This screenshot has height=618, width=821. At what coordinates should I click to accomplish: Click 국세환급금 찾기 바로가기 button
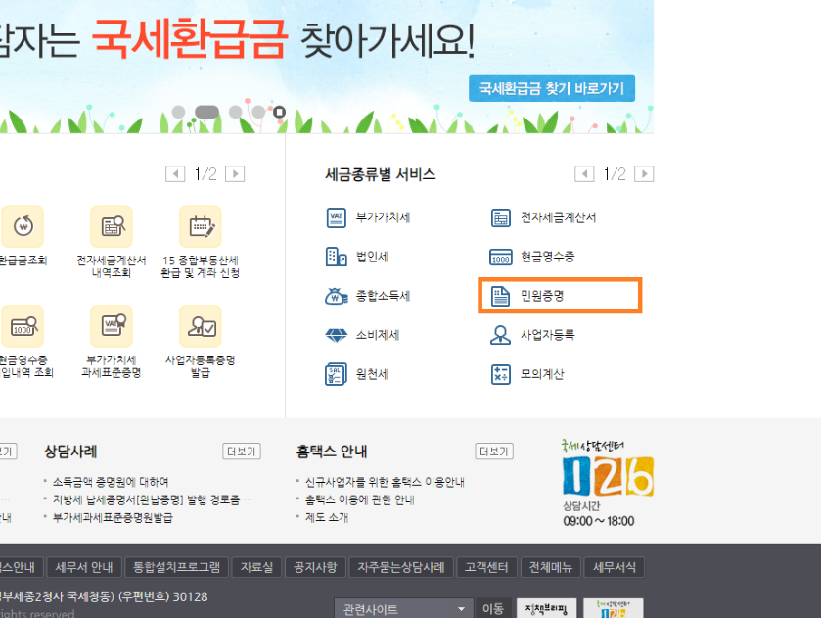(x=552, y=88)
